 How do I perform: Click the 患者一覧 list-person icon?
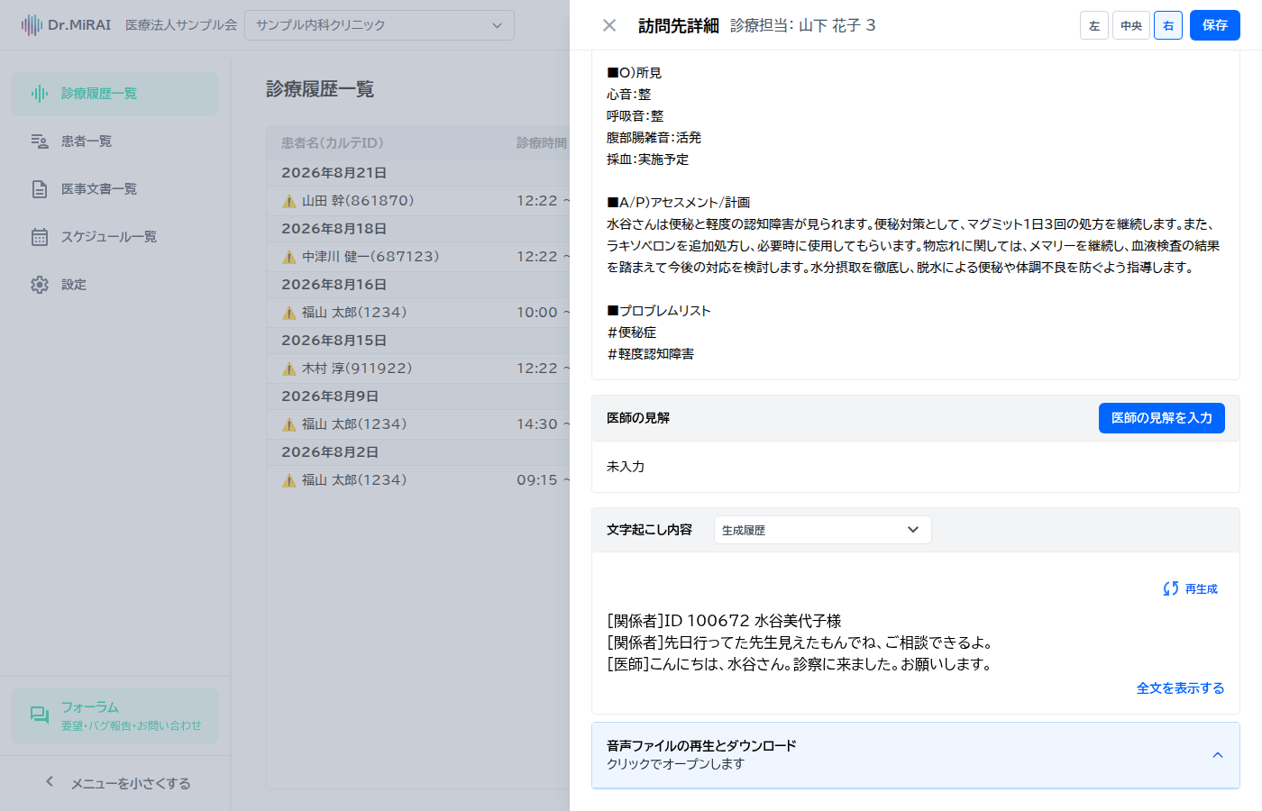40,141
